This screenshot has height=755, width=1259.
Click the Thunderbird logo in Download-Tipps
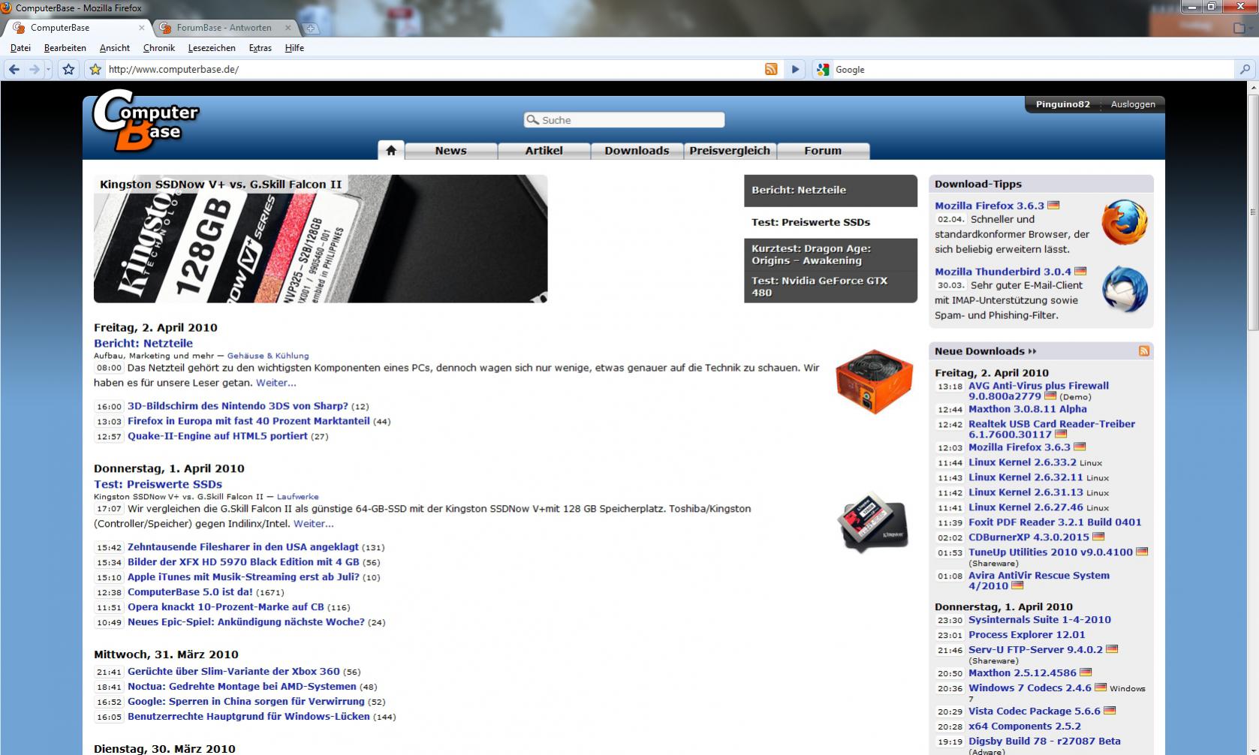[1125, 290]
